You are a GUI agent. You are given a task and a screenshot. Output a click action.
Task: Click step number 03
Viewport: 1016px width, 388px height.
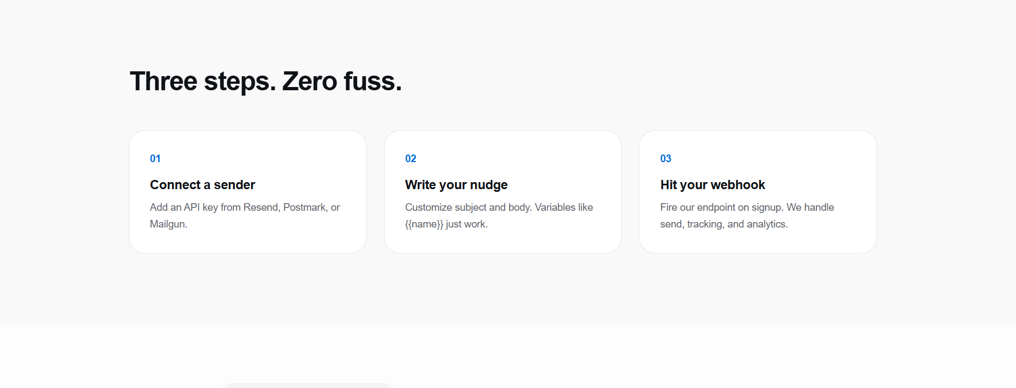[665, 158]
